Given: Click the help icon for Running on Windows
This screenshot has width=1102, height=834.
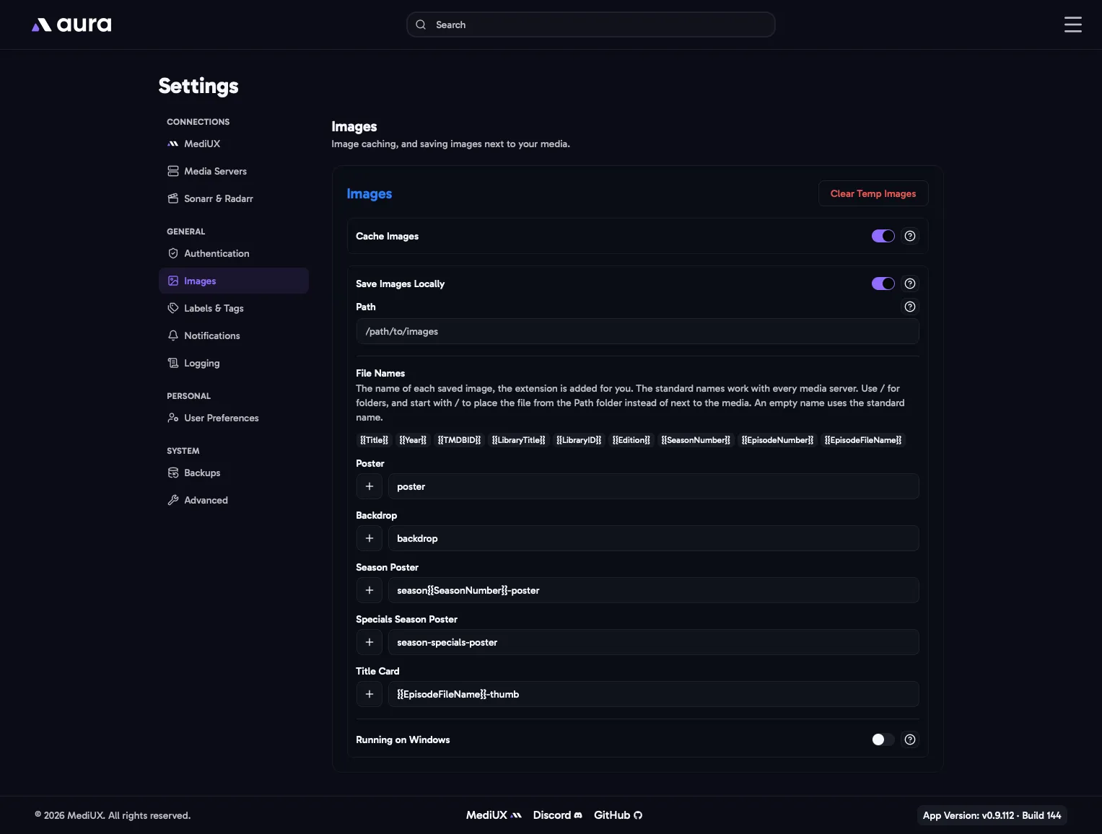Looking at the screenshot, I should [x=910, y=739].
